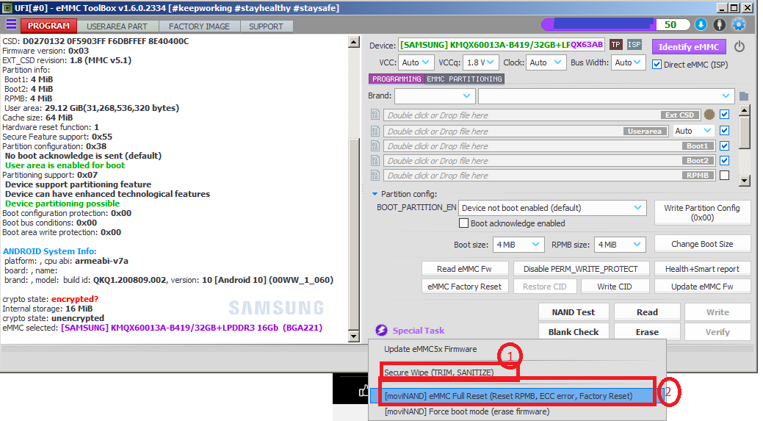Switch to FACTORY IMAGE tab
This screenshot has height=421, width=763.
199,26
